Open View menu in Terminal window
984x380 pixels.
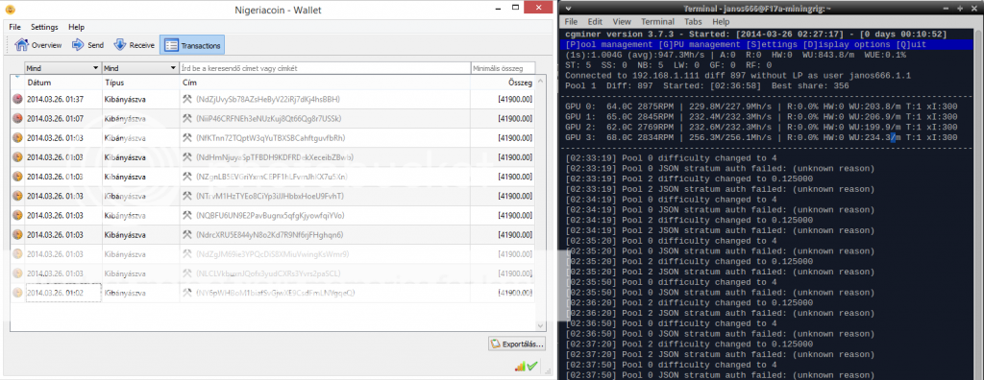point(622,21)
